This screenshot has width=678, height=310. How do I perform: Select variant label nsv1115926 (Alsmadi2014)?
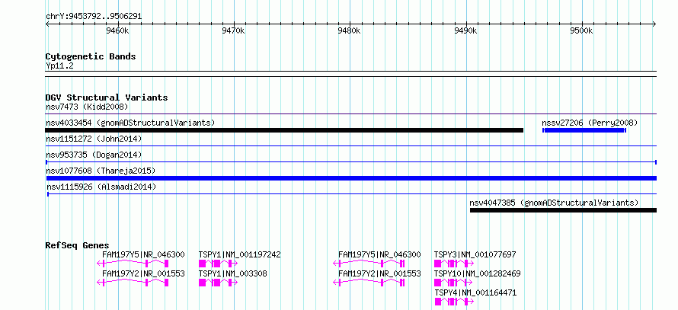point(101,187)
